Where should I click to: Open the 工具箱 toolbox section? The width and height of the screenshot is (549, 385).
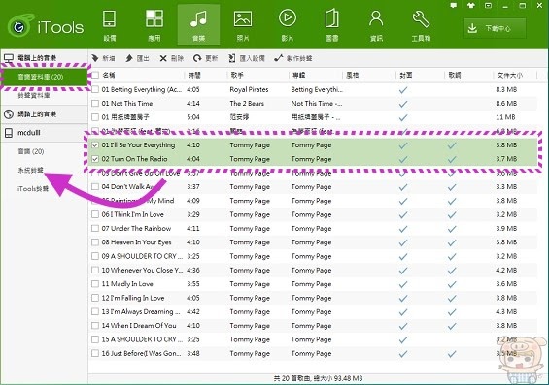tap(421, 25)
